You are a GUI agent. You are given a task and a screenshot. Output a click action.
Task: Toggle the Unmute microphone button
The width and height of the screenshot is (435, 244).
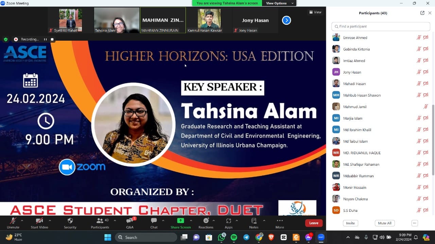pos(13,221)
